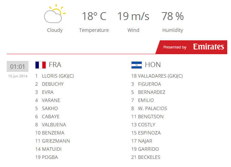Select W. PALACIOS from Honduras lineup
231x167 pixels.
152,108
